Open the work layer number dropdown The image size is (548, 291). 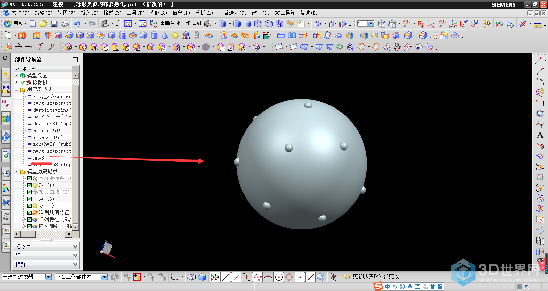[x=371, y=24]
